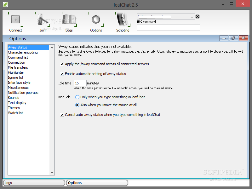The image size is (252, 189).
Task: Toggle enable automatic away status checkbox
Action: tap(62, 74)
